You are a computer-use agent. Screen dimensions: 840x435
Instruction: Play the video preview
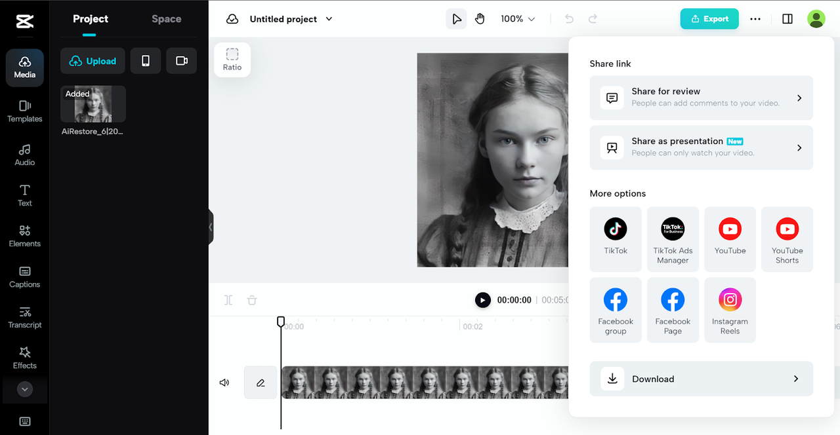coord(482,300)
